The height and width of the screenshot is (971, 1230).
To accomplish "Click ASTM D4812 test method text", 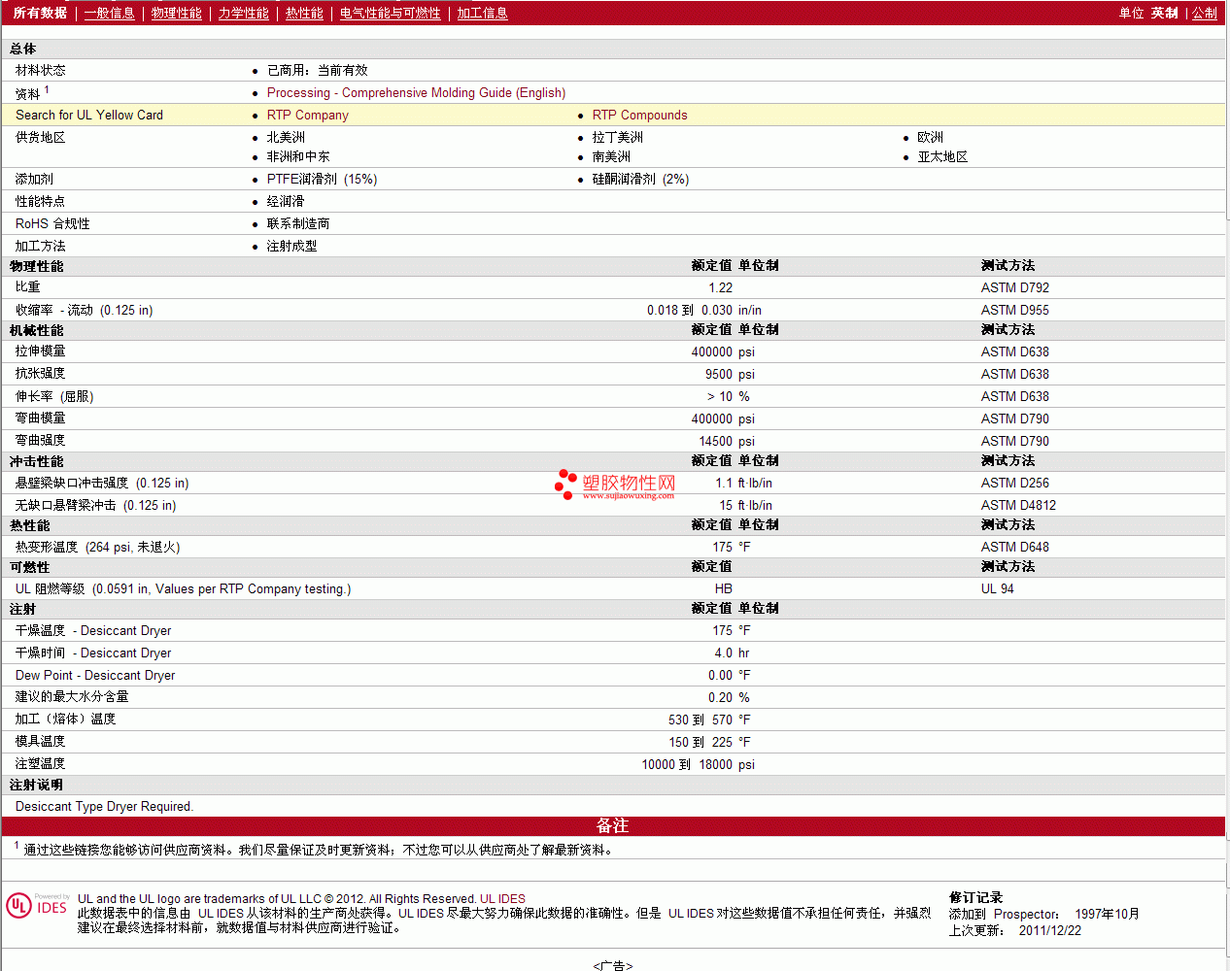I will click(1018, 505).
